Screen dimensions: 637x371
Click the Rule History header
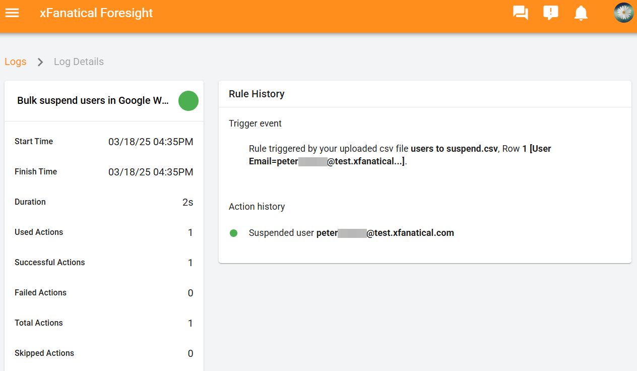tap(257, 94)
